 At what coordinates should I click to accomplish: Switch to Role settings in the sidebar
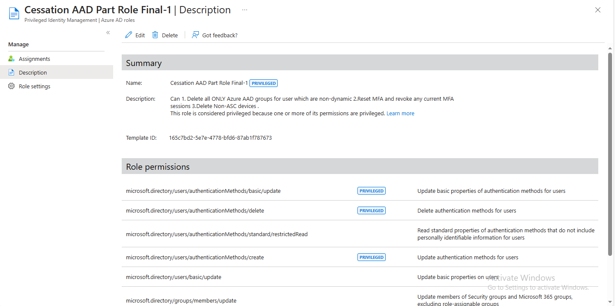click(34, 86)
